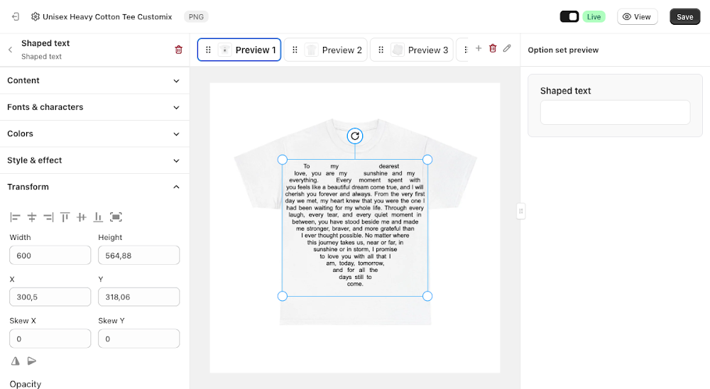Flip the layer horizontally
The width and height of the screenshot is (710, 389).
click(16, 361)
